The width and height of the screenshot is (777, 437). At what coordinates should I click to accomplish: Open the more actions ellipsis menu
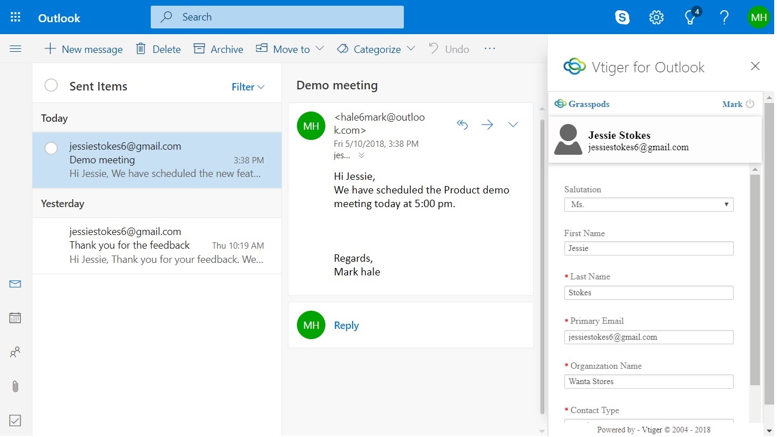(490, 49)
